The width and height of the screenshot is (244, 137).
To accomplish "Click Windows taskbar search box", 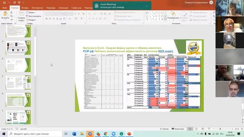I will [x=35, y=134].
